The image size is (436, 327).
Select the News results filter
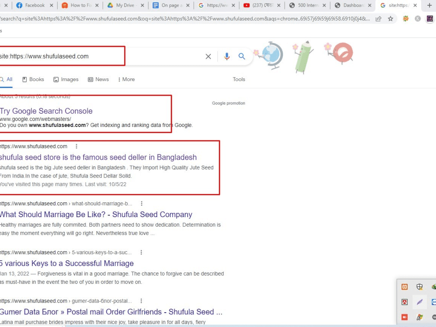(x=98, y=79)
